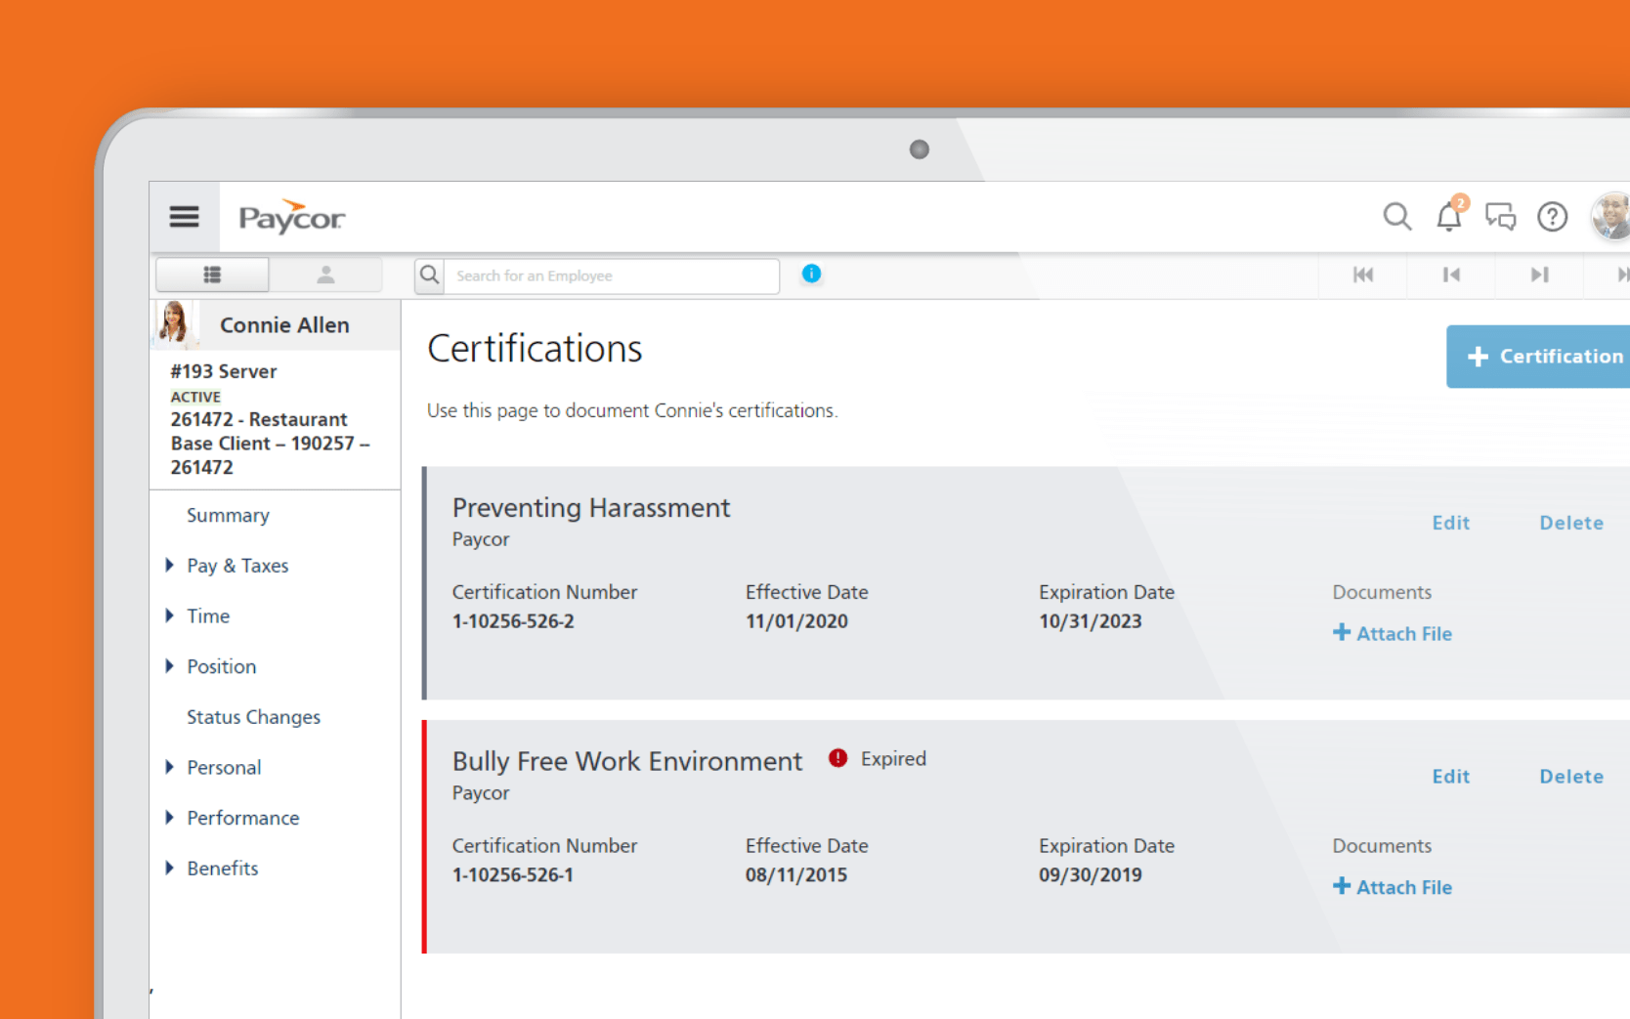Jump to first employee record
The height and width of the screenshot is (1019, 1630).
[x=1363, y=275]
